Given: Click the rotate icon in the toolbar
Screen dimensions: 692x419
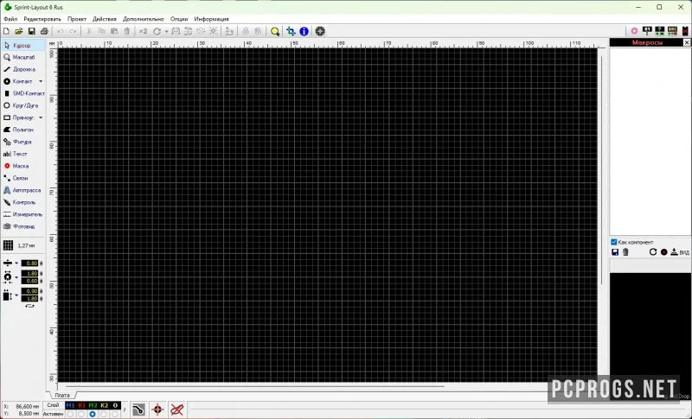Looking at the screenshot, I should tap(157, 31).
